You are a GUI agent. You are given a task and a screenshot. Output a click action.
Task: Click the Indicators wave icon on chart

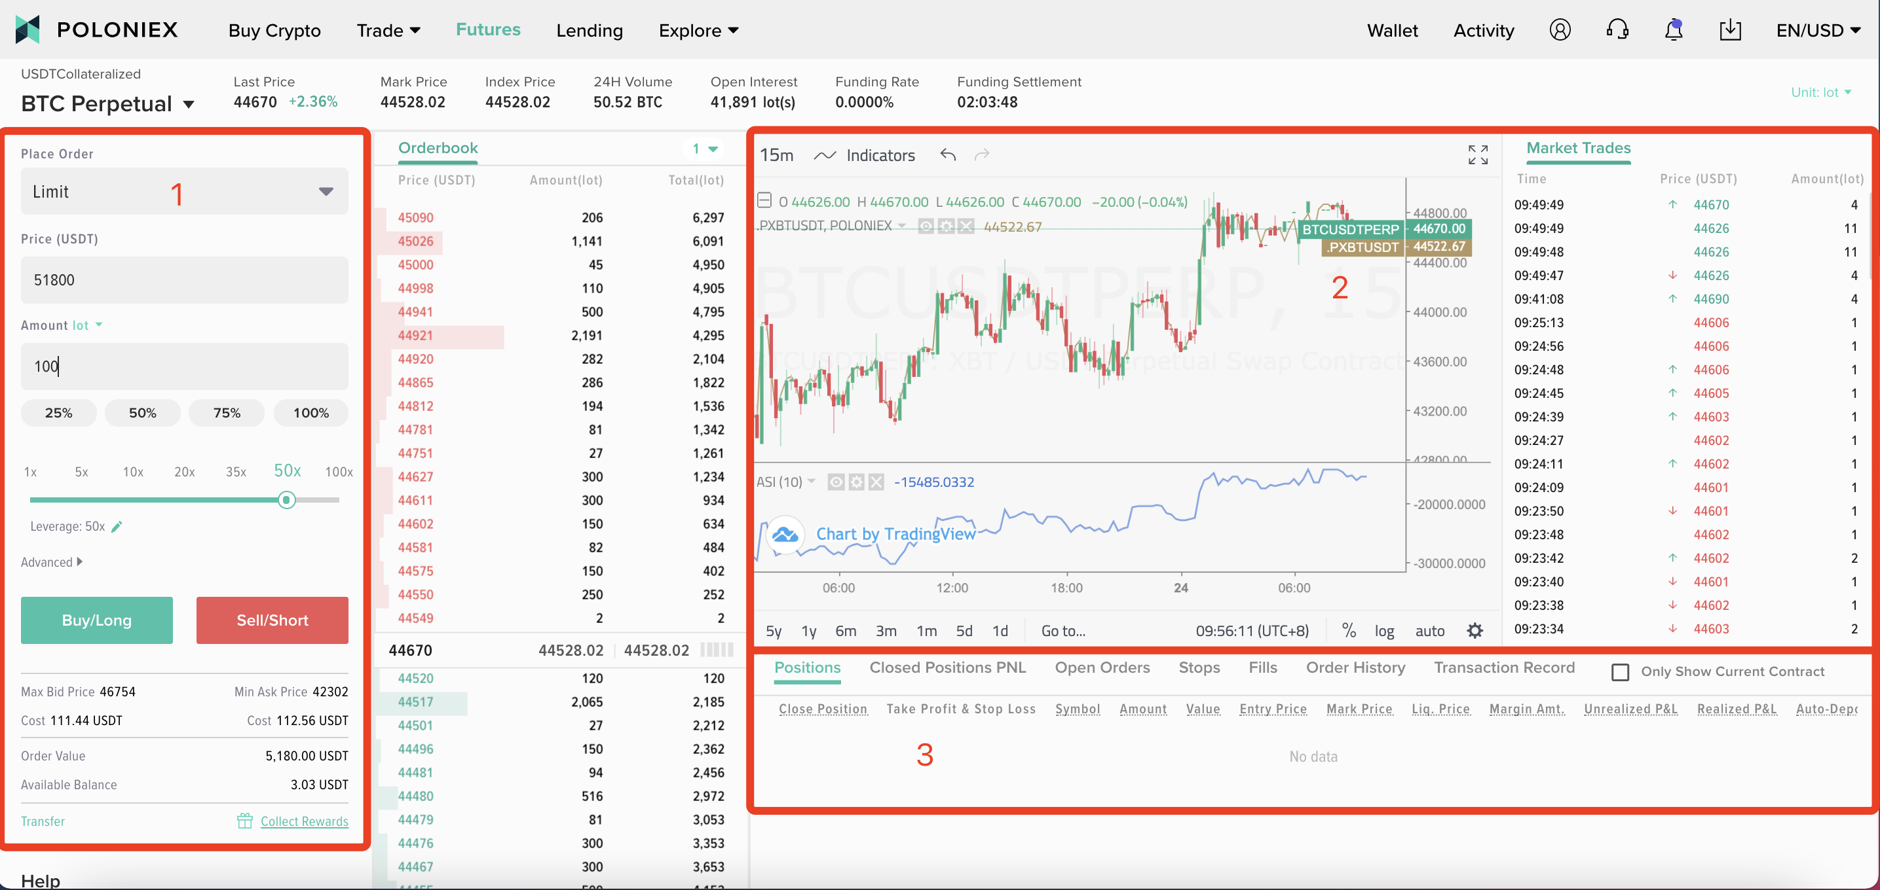[x=825, y=155]
